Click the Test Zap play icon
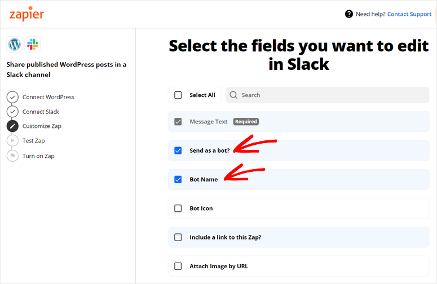Viewport: 437px width, 284px height. 12,141
